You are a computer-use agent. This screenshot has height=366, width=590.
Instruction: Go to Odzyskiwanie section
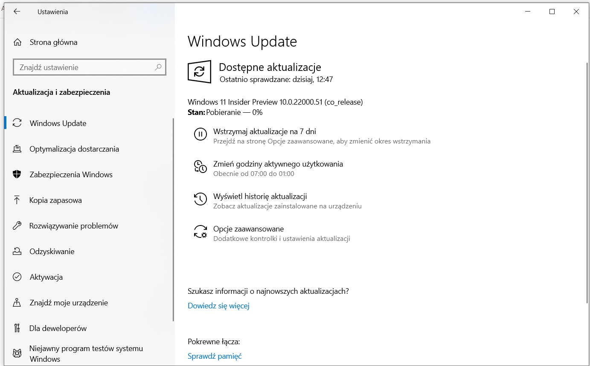pos(52,252)
